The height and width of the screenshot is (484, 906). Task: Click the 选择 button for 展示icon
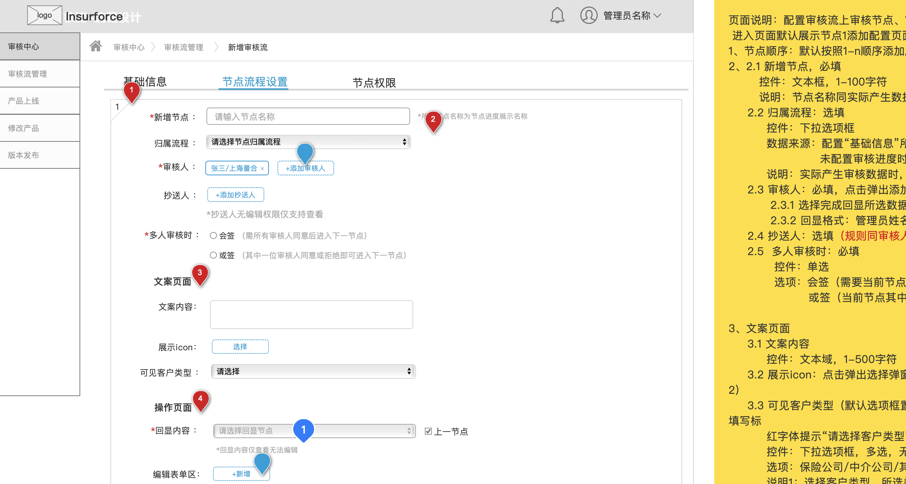pyautogui.click(x=240, y=346)
